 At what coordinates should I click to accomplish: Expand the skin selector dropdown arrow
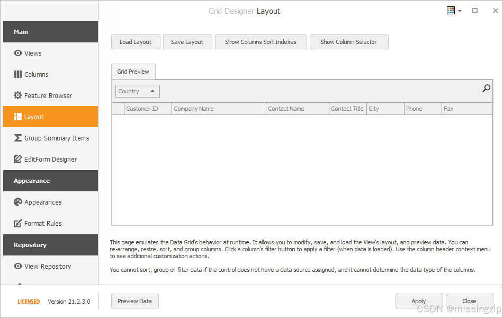(460, 11)
